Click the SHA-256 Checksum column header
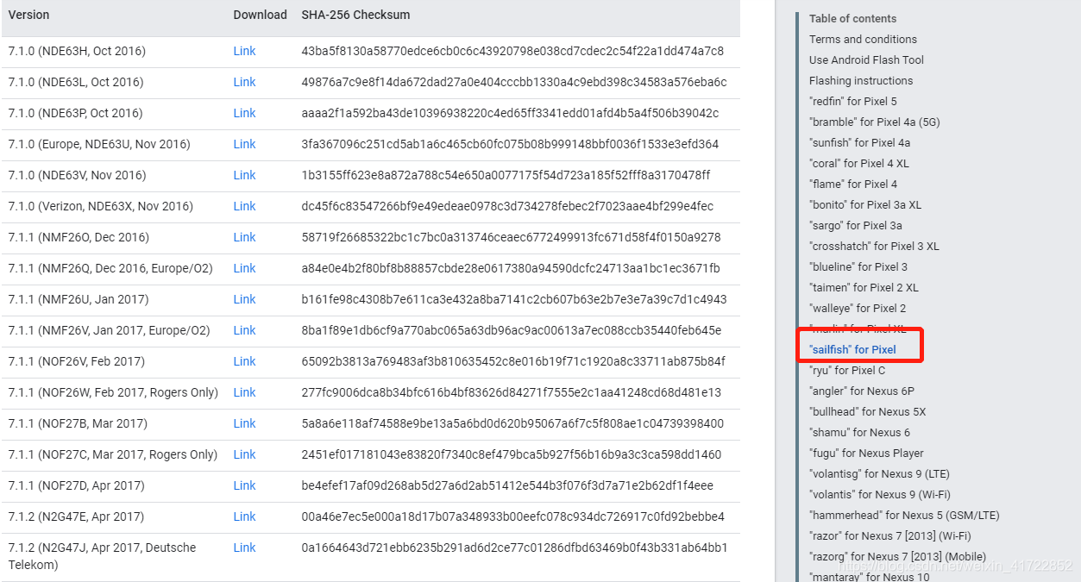 pos(355,15)
